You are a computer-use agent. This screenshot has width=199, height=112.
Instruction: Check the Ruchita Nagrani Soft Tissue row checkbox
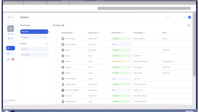click(56, 44)
